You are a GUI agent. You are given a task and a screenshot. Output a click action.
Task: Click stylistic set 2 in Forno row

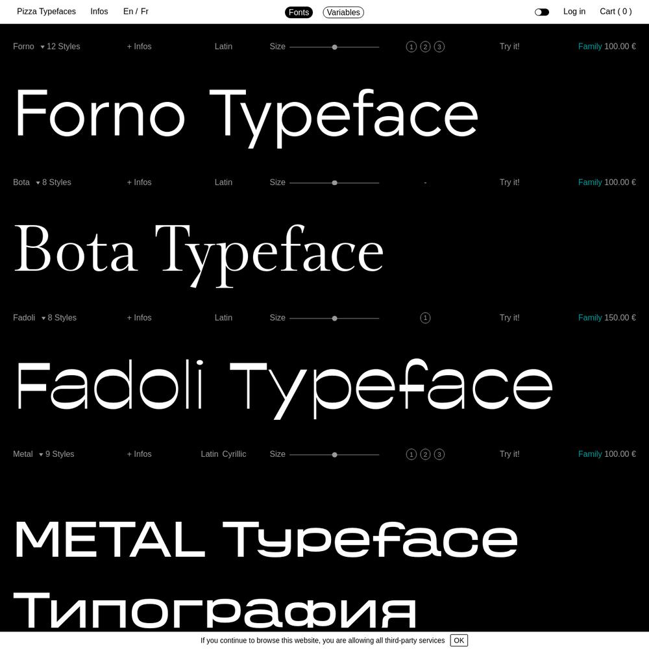(425, 47)
